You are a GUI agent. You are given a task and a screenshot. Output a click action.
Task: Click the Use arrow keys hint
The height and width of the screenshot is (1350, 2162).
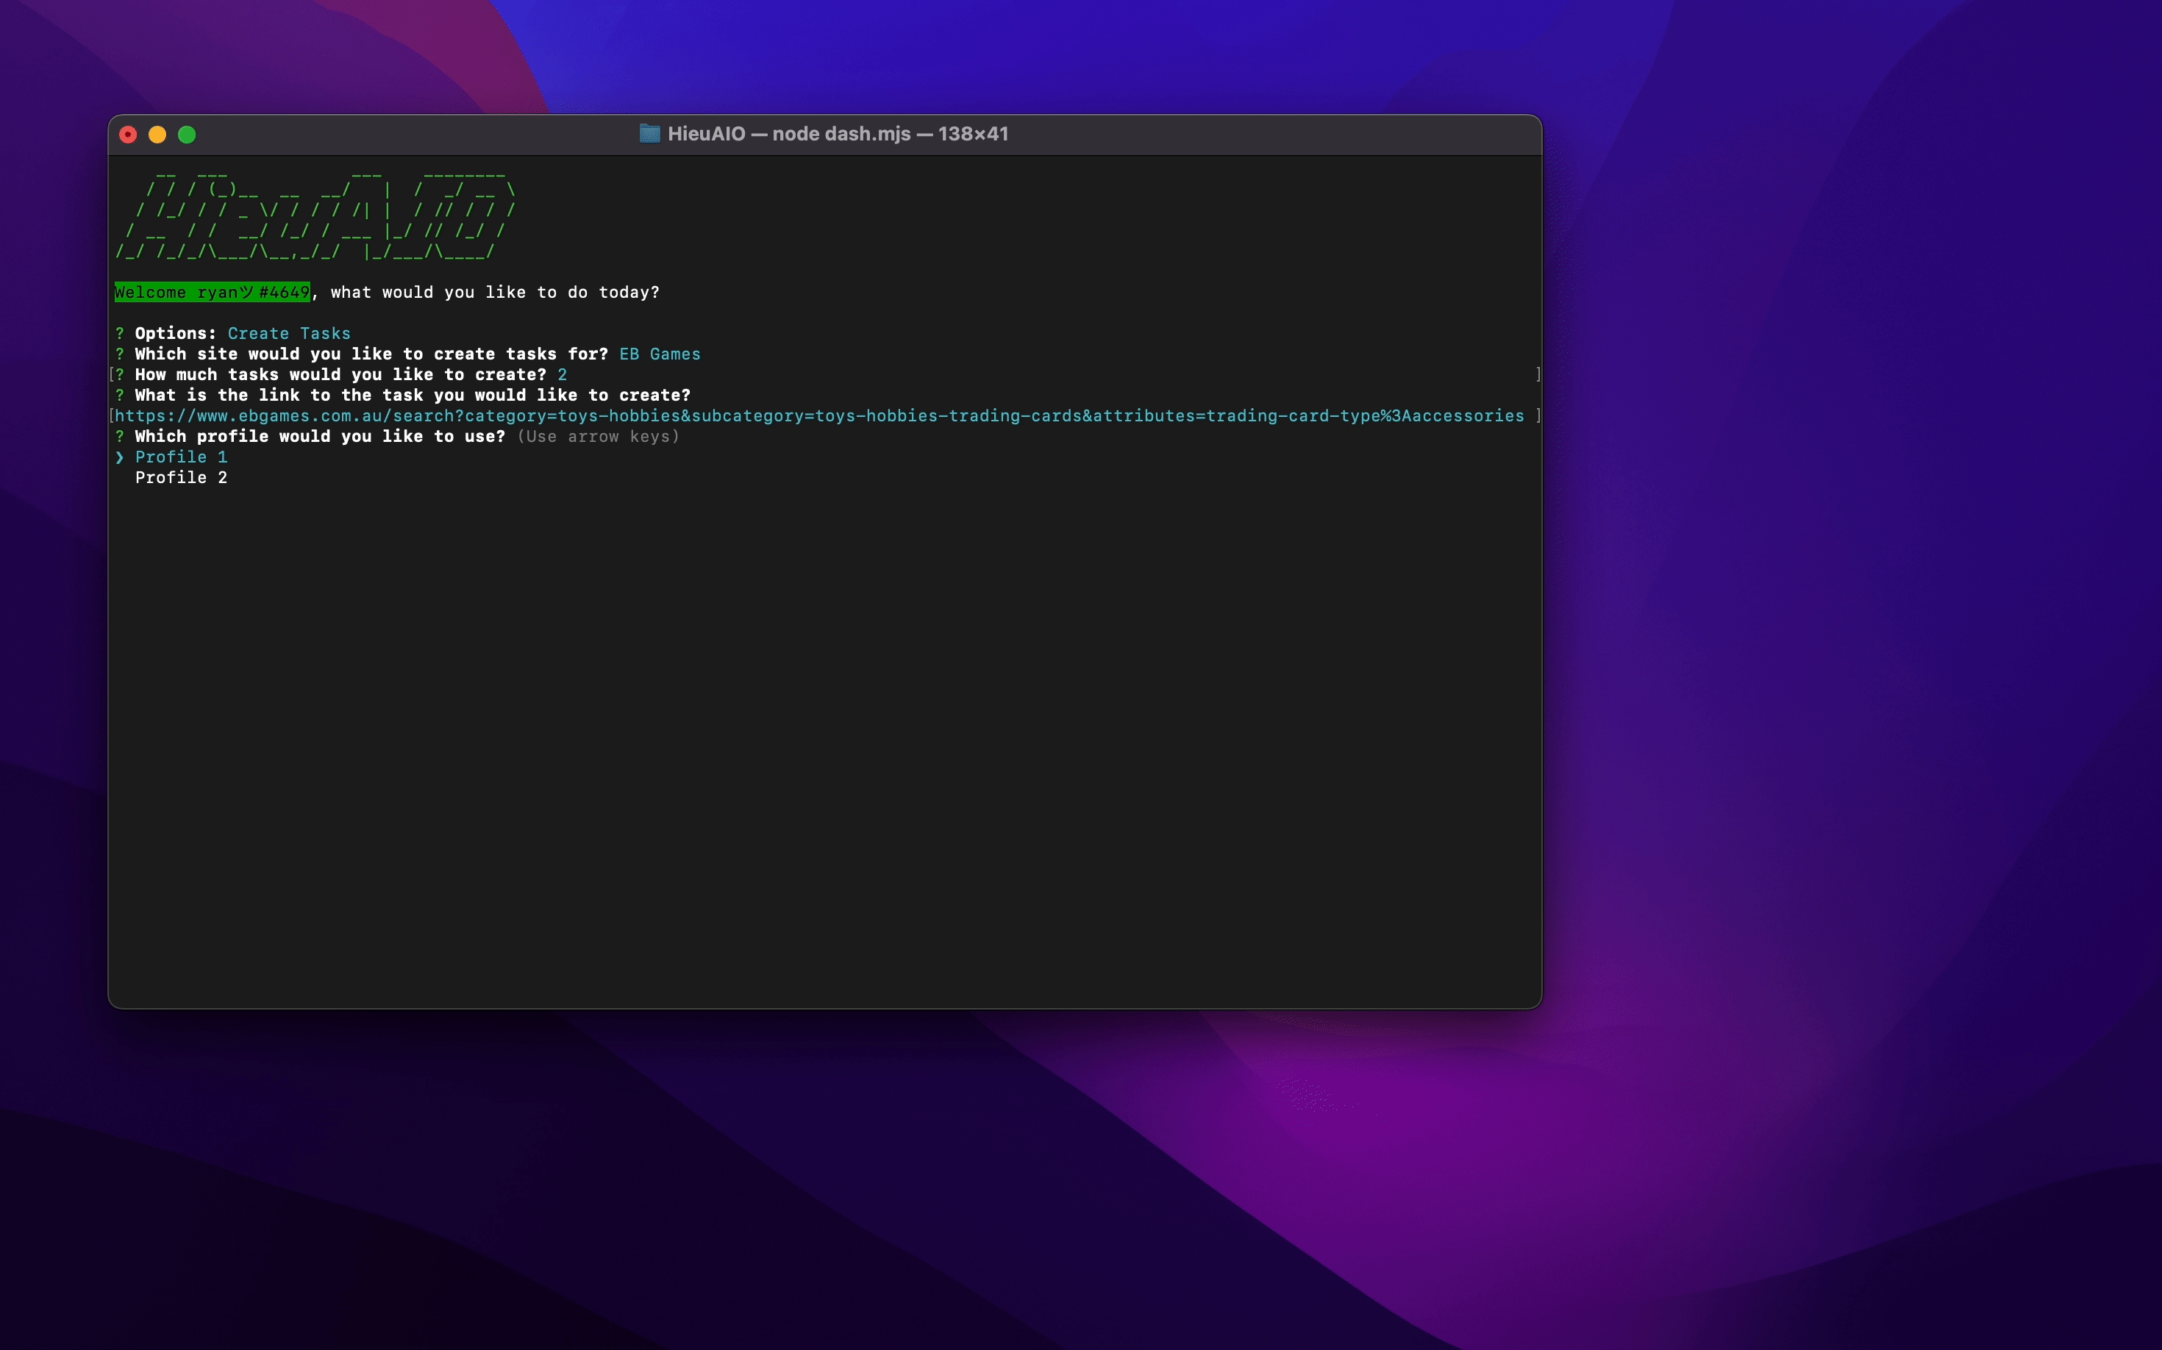[597, 437]
